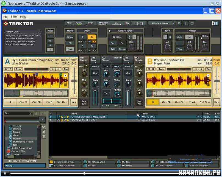The width and height of the screenshot is (222, 177).
Task: Click Set Cue on deck B
Action: pos(205,102)
